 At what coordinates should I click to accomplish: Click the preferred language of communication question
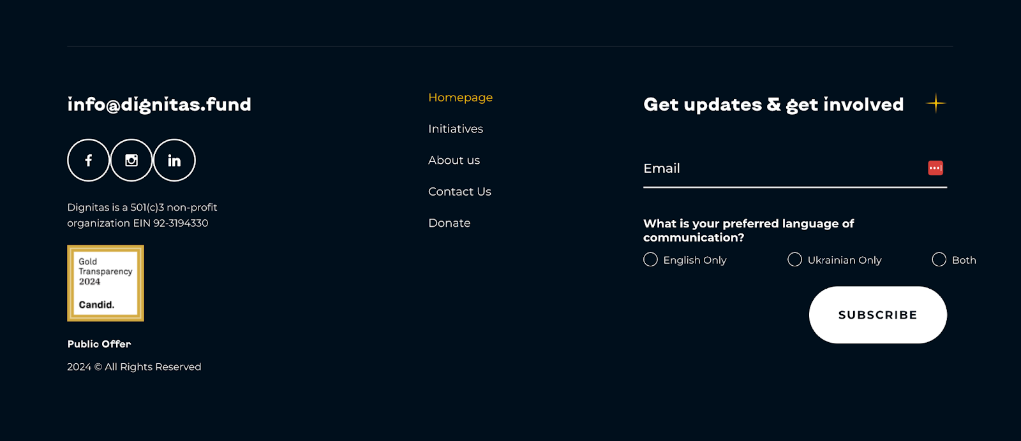click(x=749, y=230)
